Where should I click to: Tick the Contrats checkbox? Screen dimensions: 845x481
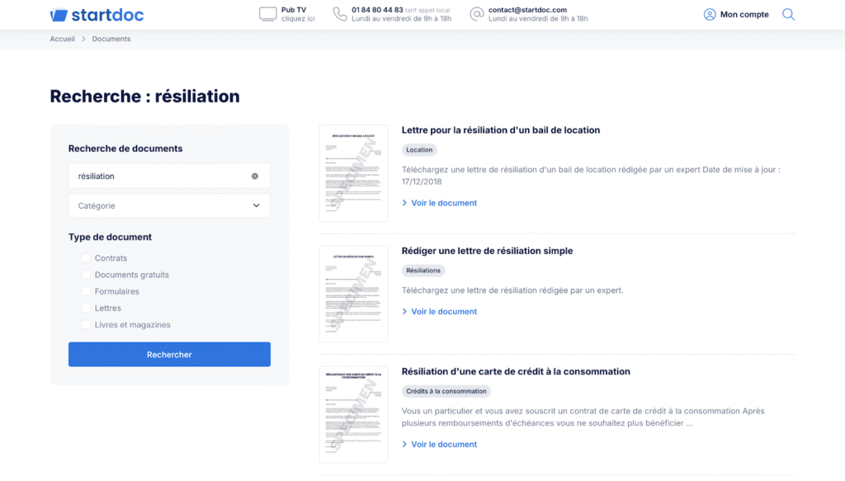tap(86, 258)
